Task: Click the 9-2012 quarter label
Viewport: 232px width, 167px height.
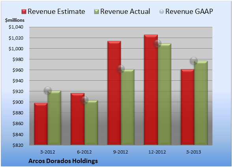Action: (121, 152)
